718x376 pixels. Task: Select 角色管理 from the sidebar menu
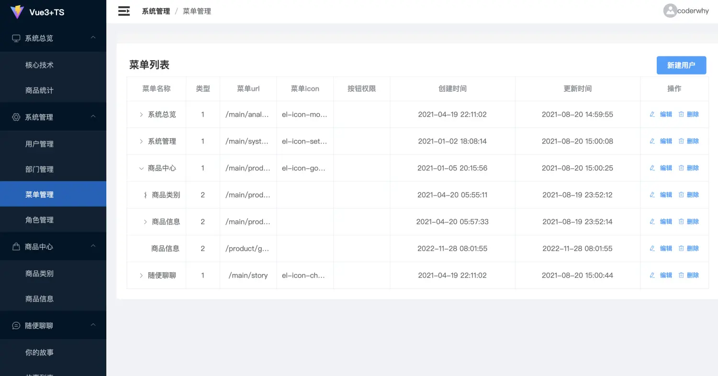pos(39,220)
